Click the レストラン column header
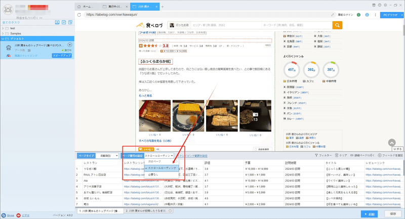Viewport: 405px width, 219px height. [102, 163]
